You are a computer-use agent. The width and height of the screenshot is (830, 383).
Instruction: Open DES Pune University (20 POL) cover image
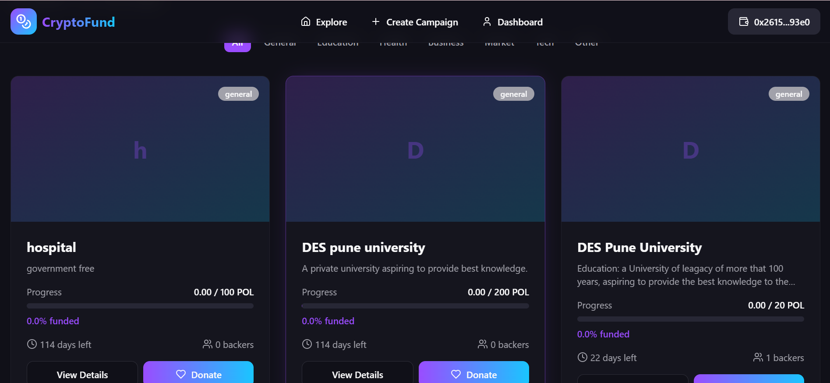[x=691, y=149]
